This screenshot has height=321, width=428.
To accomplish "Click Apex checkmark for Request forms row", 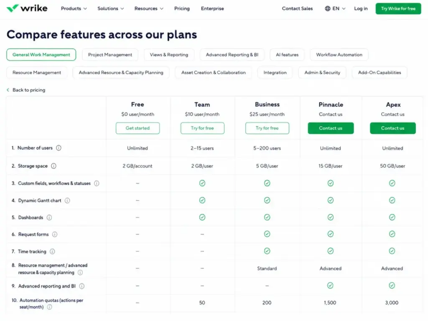I will pos(392,234).
